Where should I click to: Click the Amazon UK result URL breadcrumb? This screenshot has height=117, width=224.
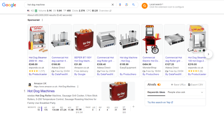[x=55, y=87]
